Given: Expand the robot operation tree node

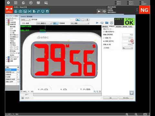Looking at the screenshot, I should [7, 59].
